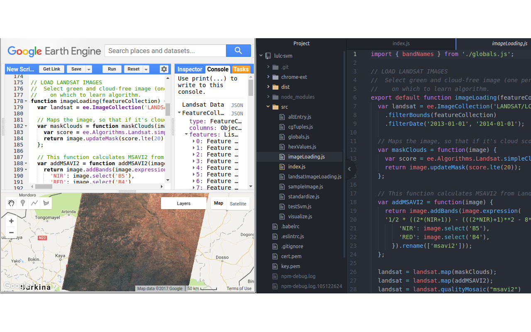Open the Layers panel on the map
Screen dimensions: 531x332
(184, 203)
